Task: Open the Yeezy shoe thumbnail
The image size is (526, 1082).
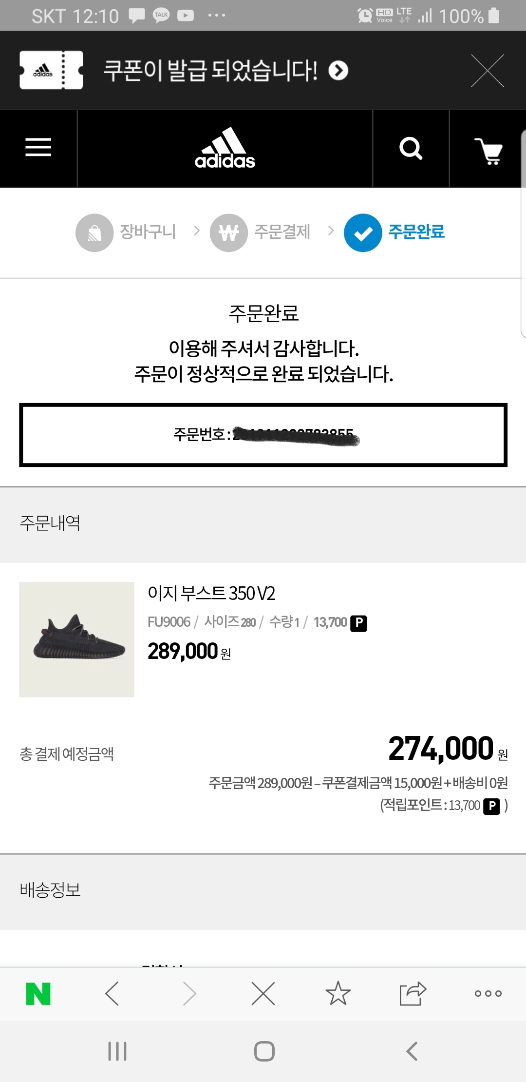Action: tap(76, 639)
